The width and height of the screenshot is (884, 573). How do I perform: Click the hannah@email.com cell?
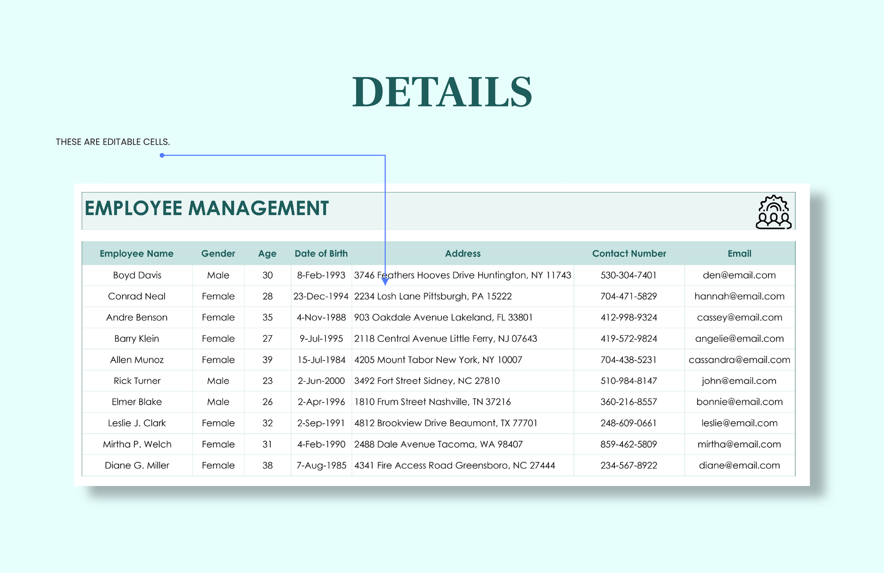[x=740, y=297]
